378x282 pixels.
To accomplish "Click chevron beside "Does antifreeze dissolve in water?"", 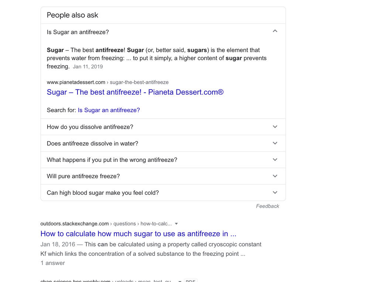I will 275,143.
